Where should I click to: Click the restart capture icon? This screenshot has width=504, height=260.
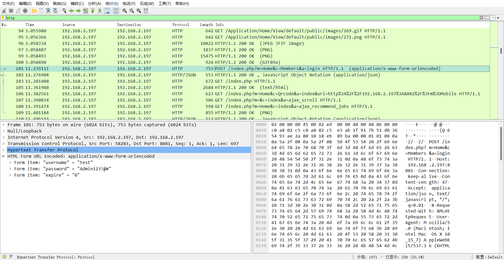pyautogui.click(x=18, y=11)
